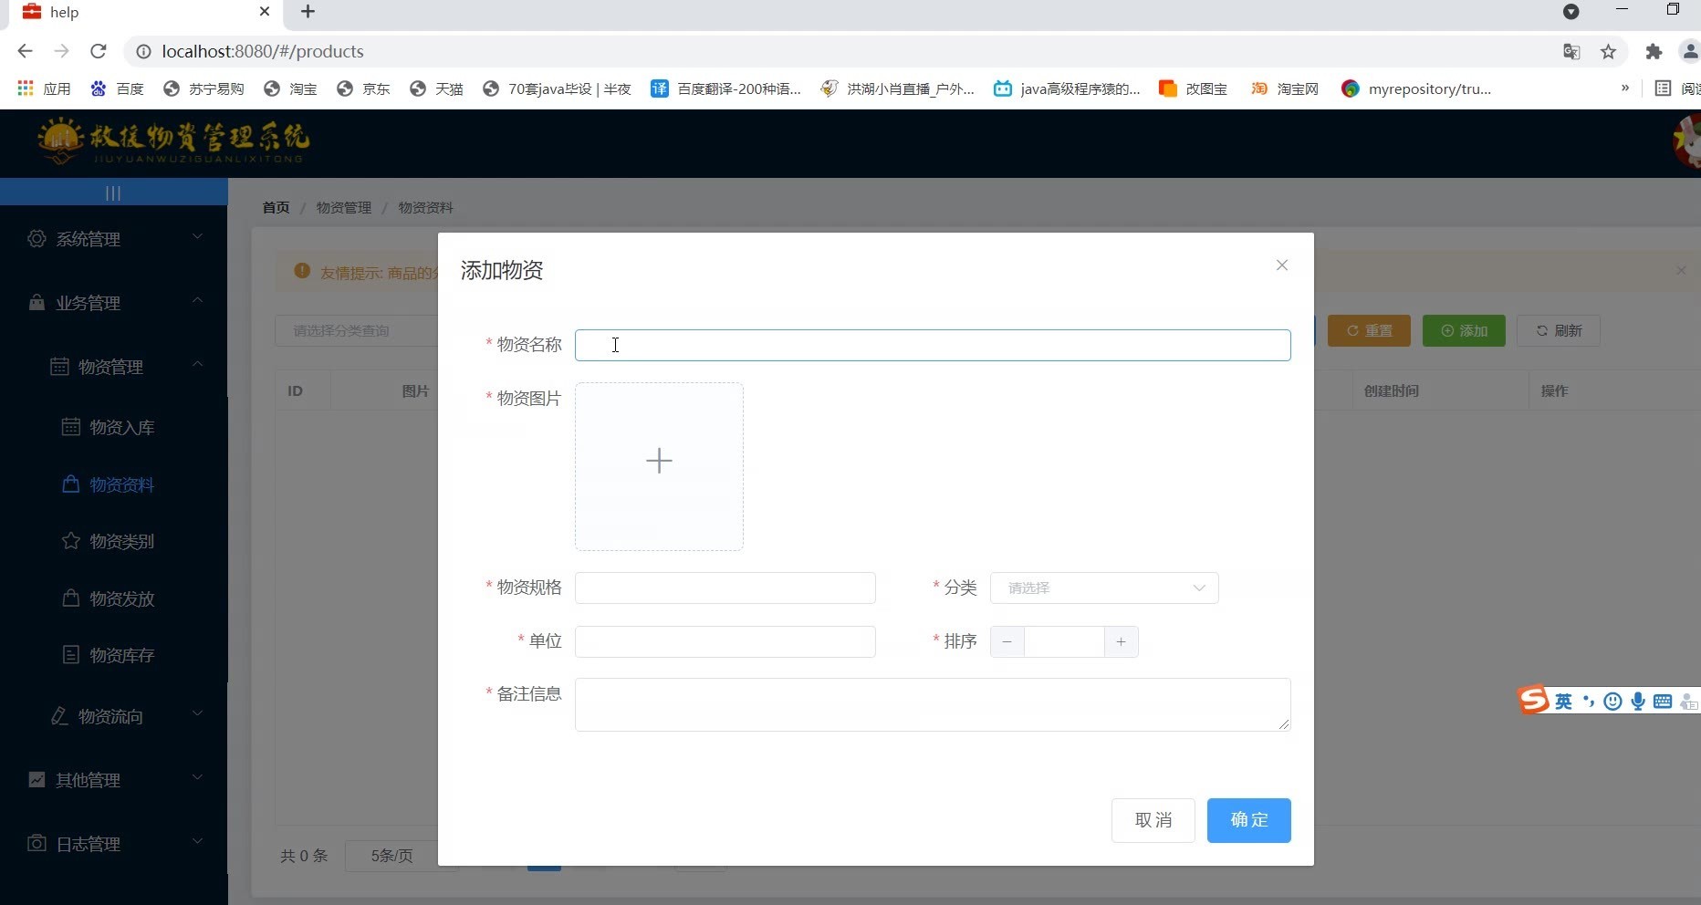Open the 请选择分类查询 category filter
This screenshot has height=905, width=1701.
point(357,330)
